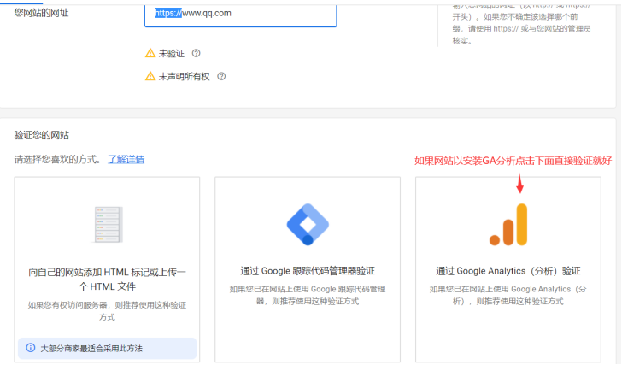Click the 未验证 status text
The image size is (622, 365).
click(172, 54)
